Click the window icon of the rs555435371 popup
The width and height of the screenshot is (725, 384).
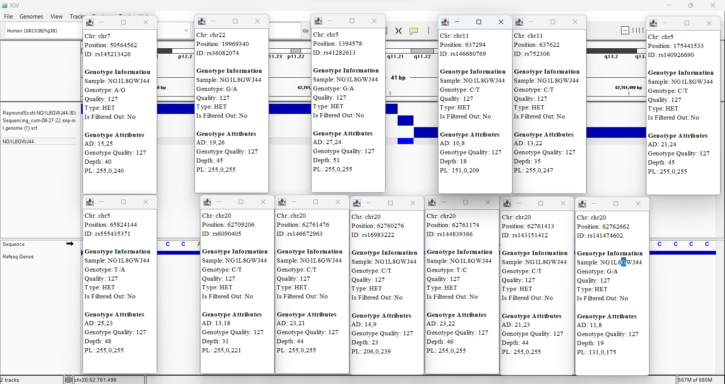(x=90, y=202)
